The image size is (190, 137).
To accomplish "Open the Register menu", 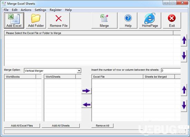I will 56,10.
